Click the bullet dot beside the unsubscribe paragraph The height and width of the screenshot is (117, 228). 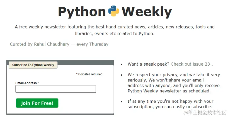tap(121, 102)
